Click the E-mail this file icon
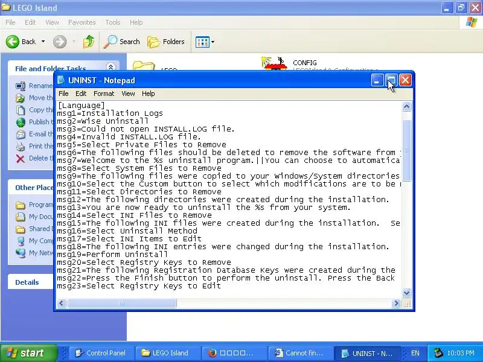Viewport: 483px width, 362px height. [21, 134]
